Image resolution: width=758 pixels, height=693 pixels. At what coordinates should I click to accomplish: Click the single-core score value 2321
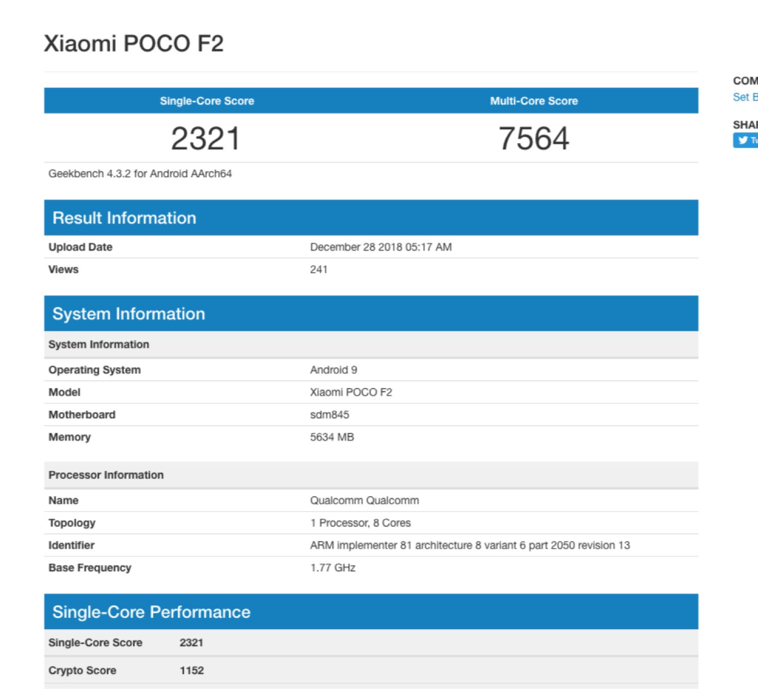(206, 139)
